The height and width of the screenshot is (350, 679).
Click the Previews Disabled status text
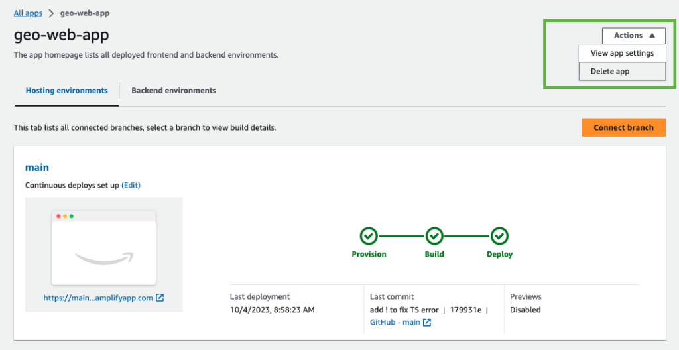click(525, 310)
